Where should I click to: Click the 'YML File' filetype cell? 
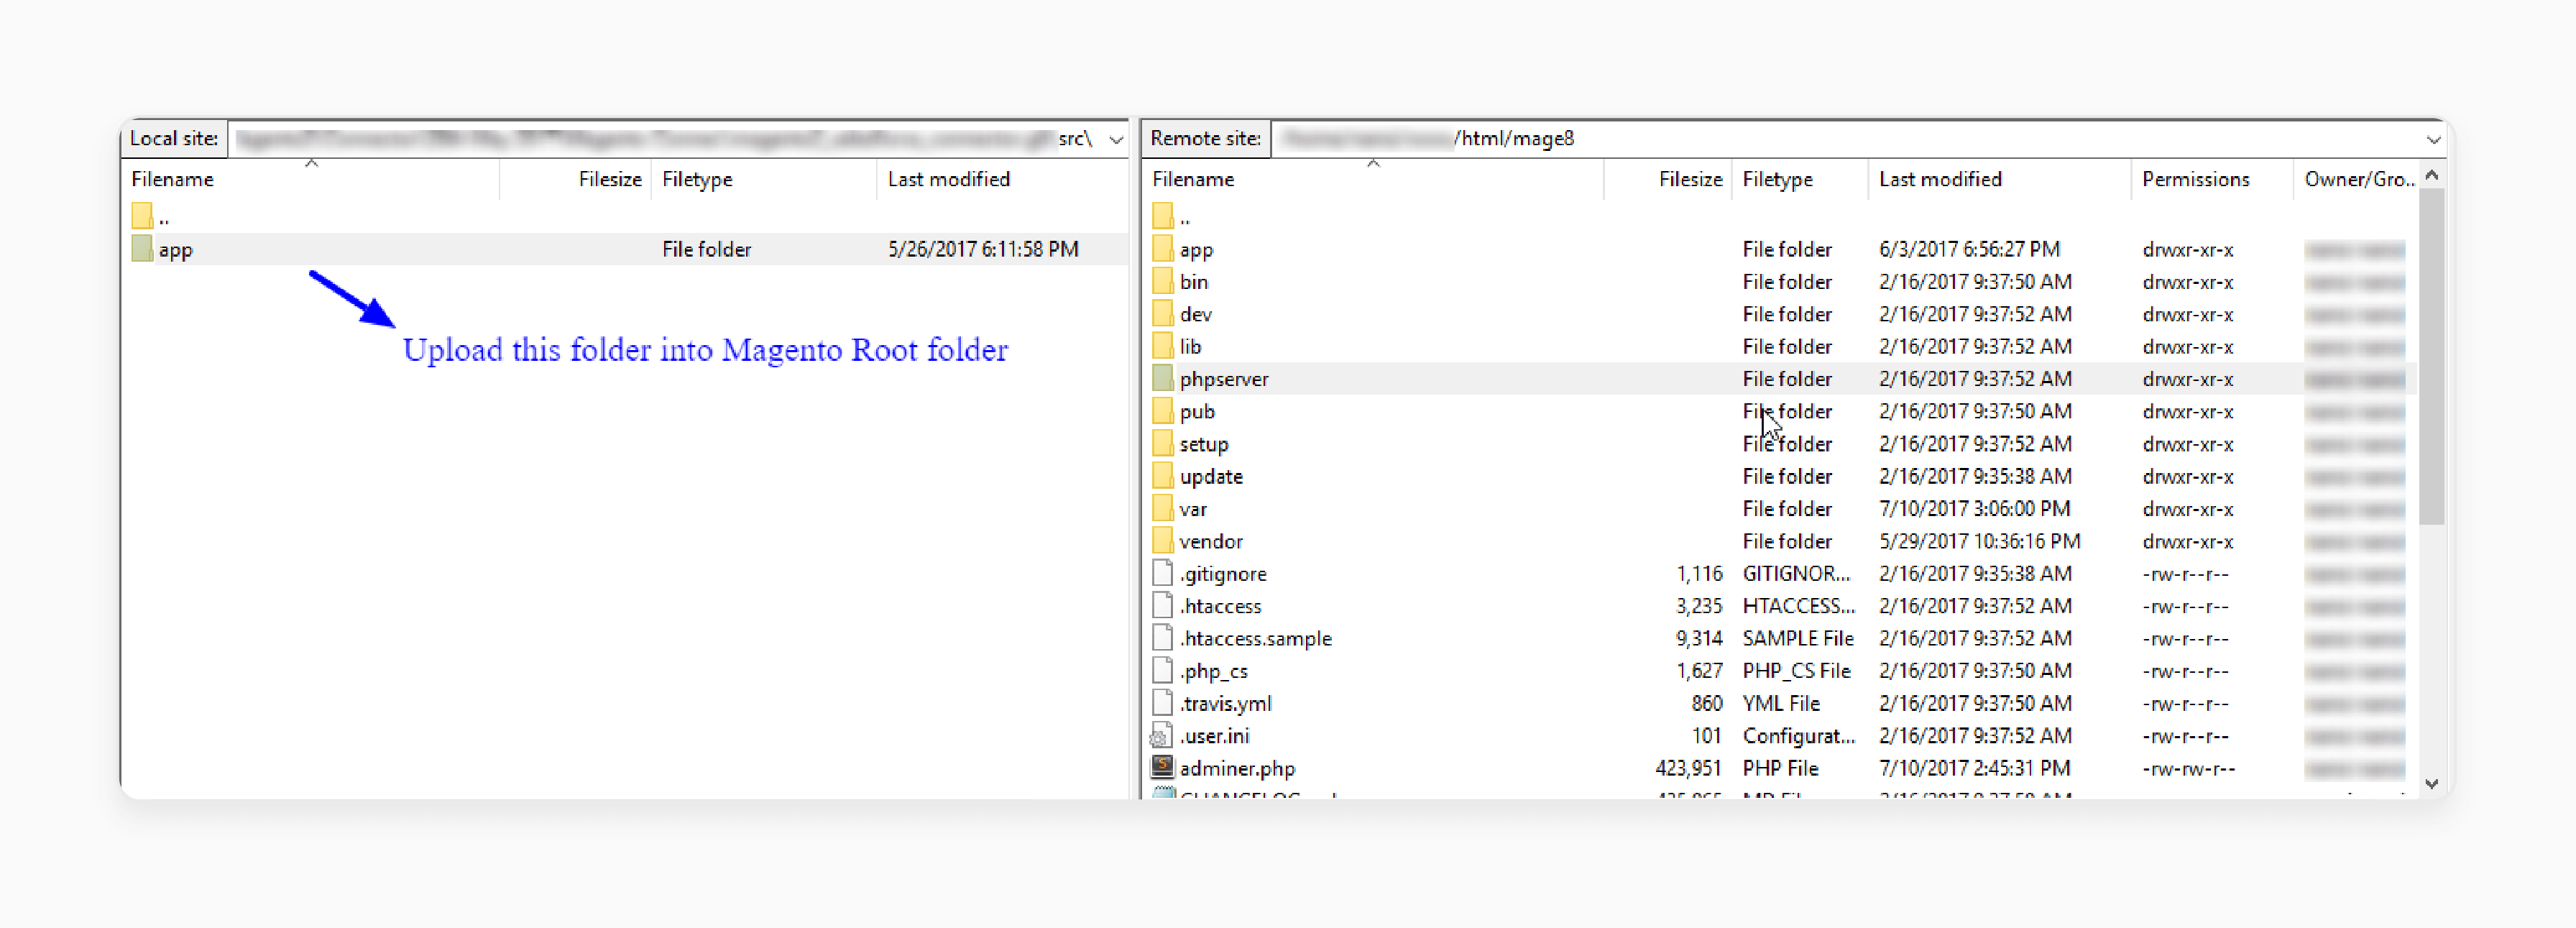point(1781,703)
